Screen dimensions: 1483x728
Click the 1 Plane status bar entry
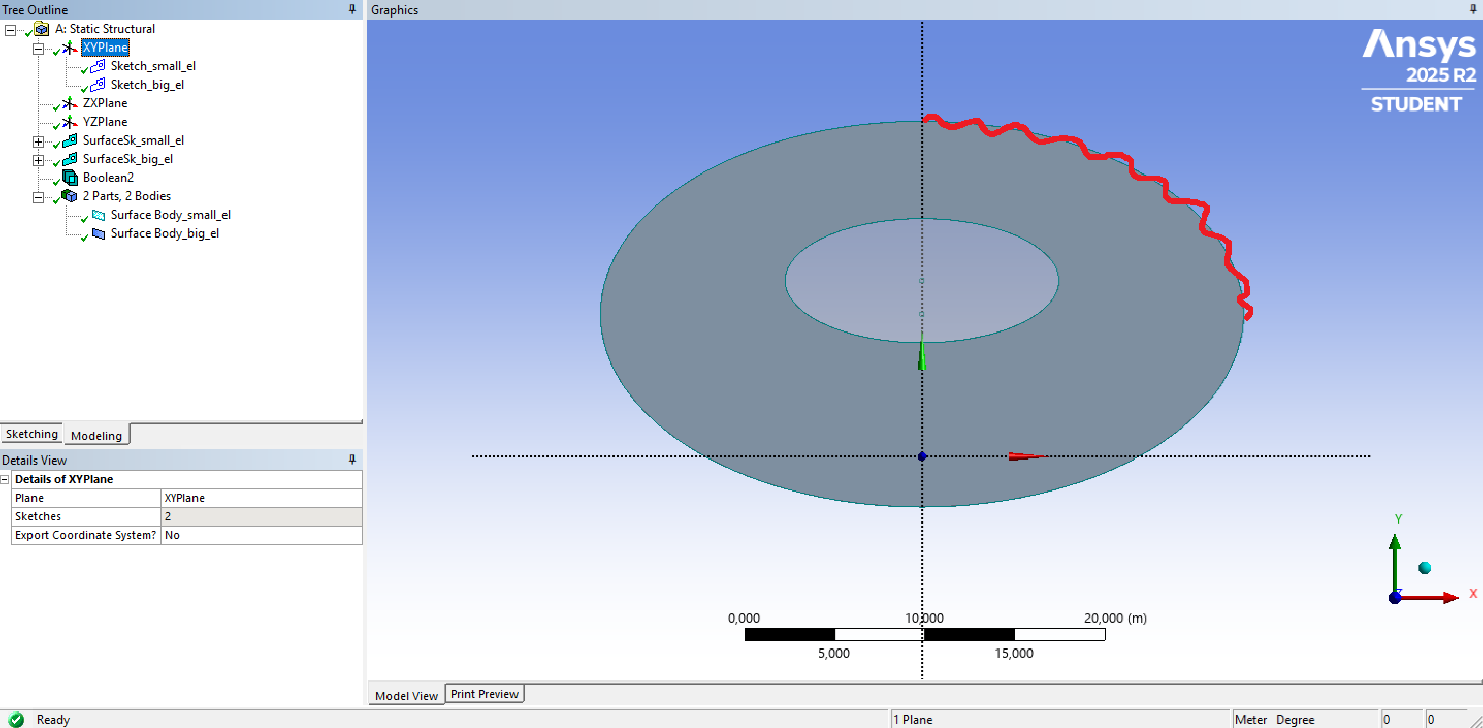click(912, 719)
